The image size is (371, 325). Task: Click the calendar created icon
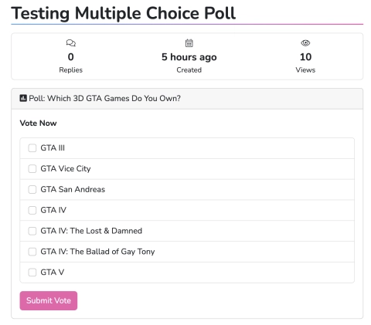point(189,43)
